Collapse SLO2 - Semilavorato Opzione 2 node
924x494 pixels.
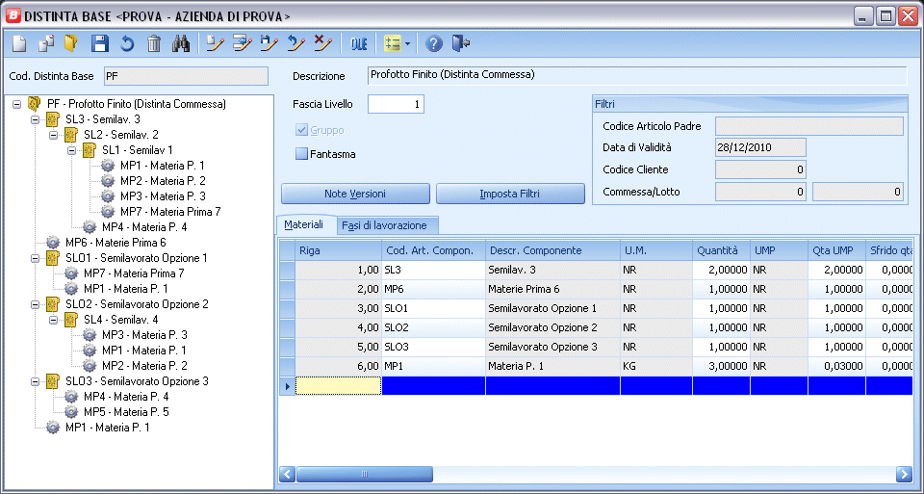(x=36, y=304)
